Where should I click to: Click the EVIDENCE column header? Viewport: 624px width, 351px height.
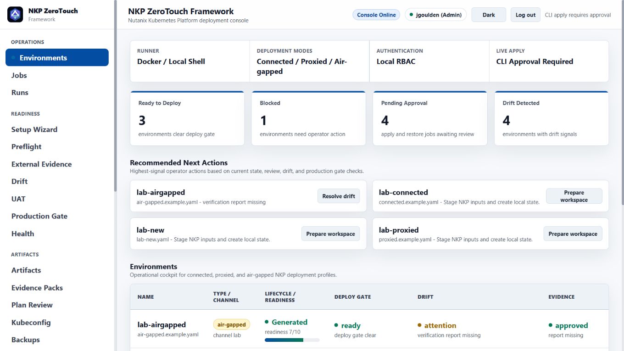[x=562, y=297]
